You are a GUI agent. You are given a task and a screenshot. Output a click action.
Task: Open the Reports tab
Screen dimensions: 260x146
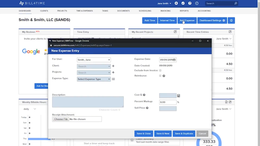[x=184, y=11]
